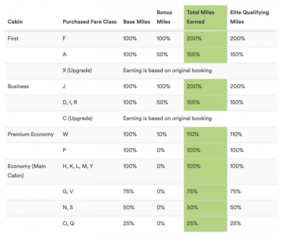Viewport: 283px width, 241px height.
Task: Select the Premium Economy cabin label
Action: [x=31, y=134]
